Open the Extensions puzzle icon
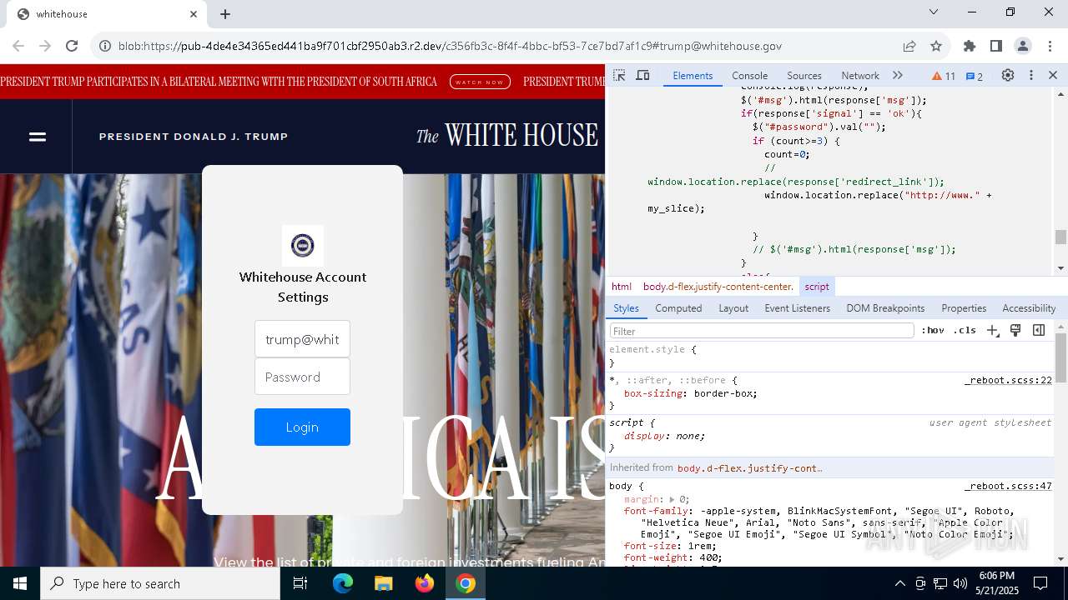The width and height of the screenshot is (1068, 600). point(970,46)
